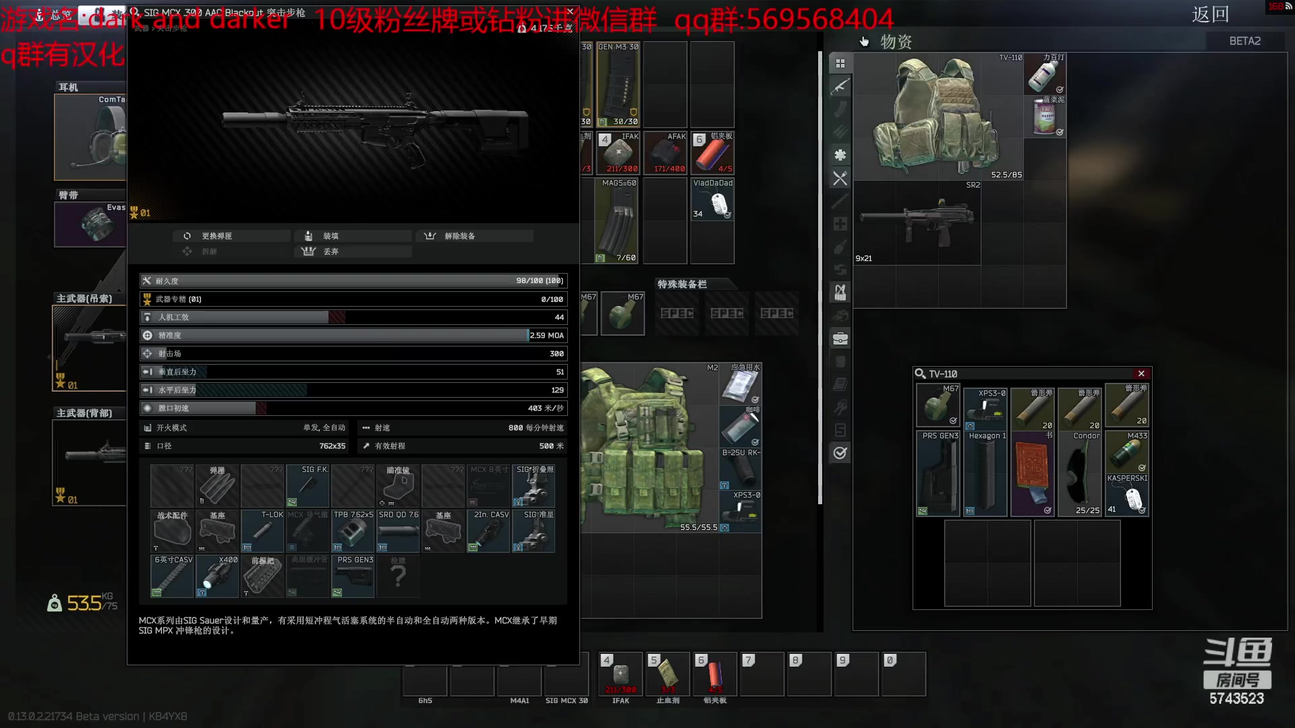Screen dimensions: 1295x728
Task: Show all items with the grid filter
Action: [x=840, y=63]
